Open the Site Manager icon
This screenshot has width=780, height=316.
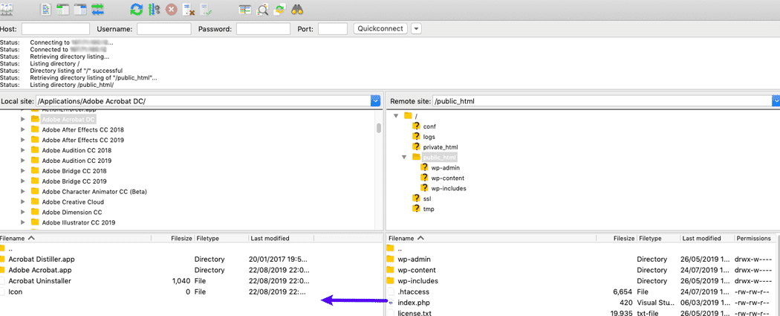[7, 10]
